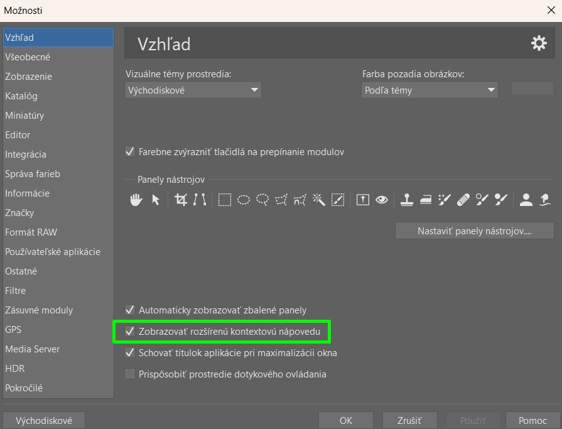Open Zásuvné moduly settings category
Image resolution: width=562 pixels, height=429 pixels.
pos(58,310)
